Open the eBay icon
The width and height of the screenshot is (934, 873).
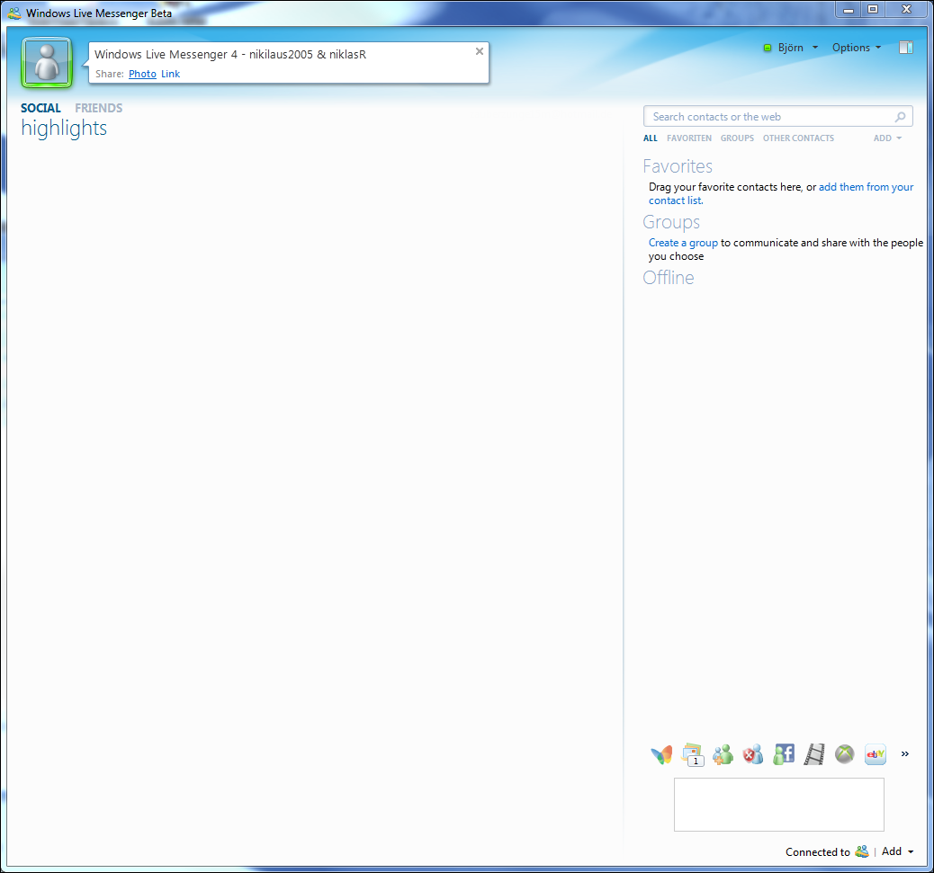(x=875, y=754)
